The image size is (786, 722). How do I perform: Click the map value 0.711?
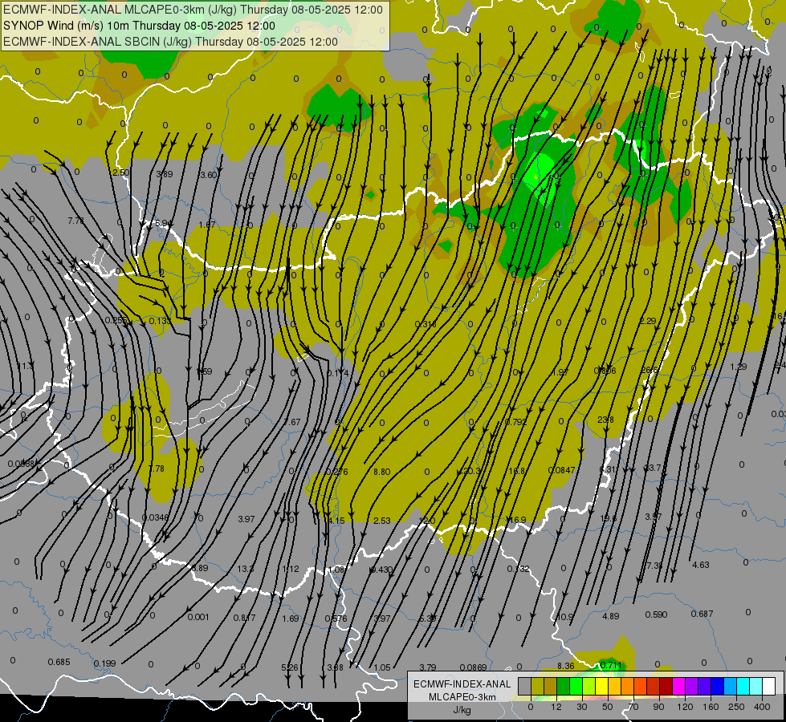click(x=611, y=665)
